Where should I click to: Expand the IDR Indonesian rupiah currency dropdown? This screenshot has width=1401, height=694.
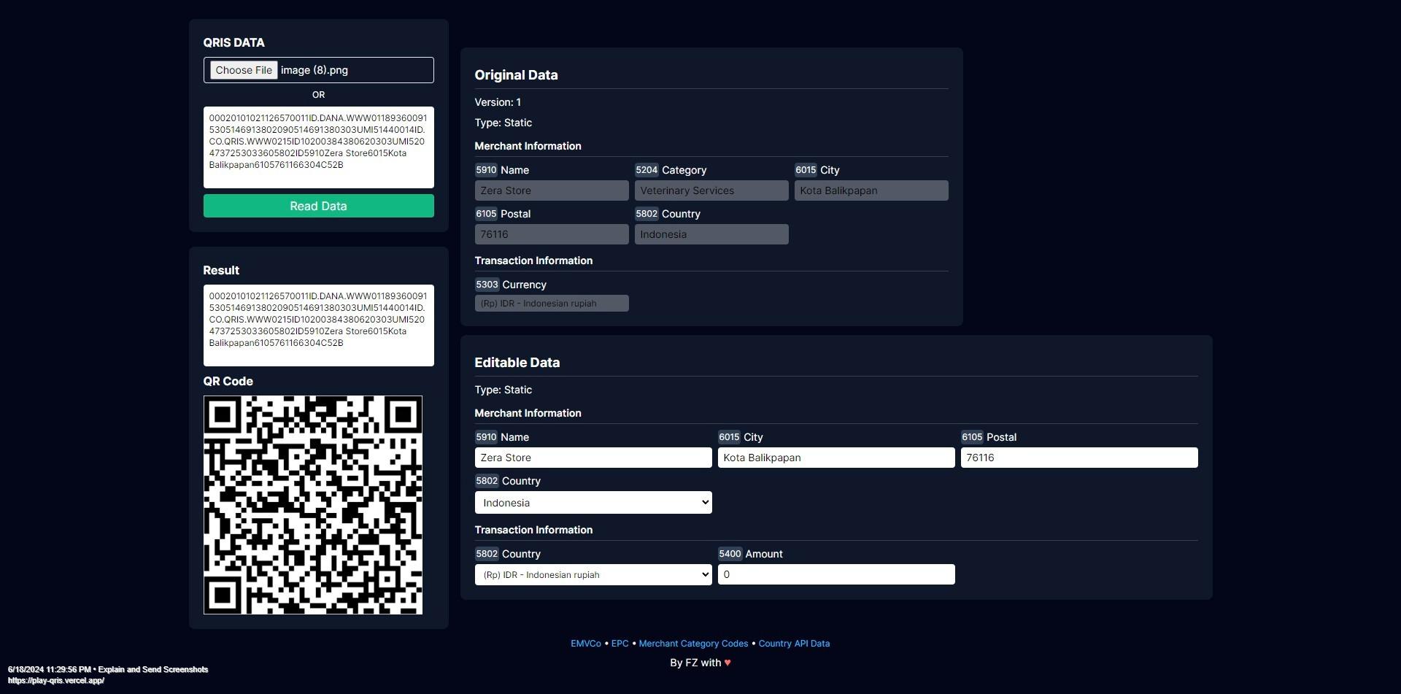coord(593,575)
